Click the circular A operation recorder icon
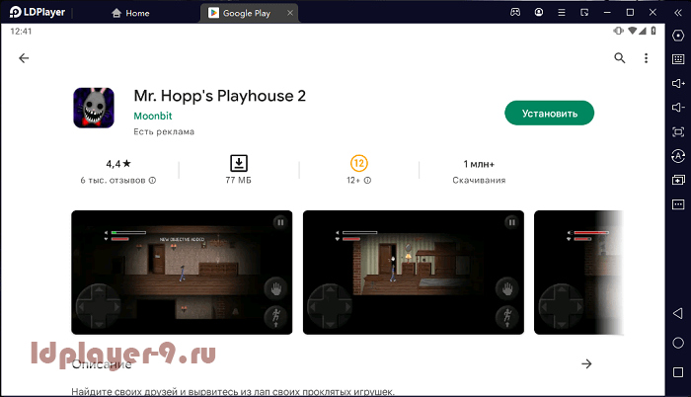 678,156
